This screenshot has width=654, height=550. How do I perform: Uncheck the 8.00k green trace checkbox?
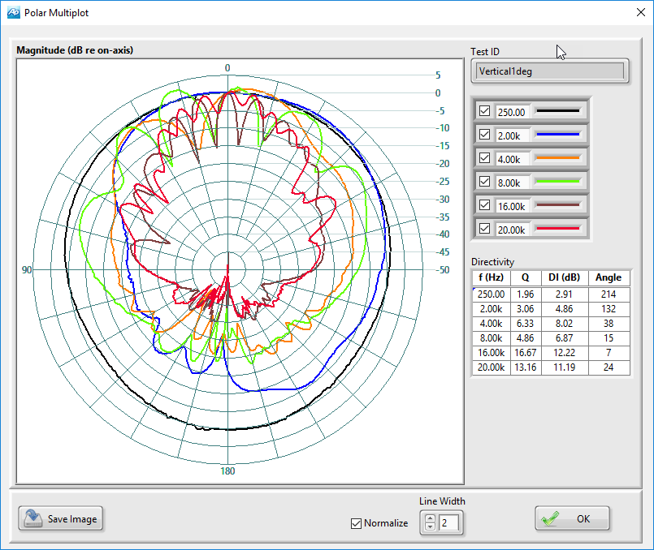click(x=485, y=182)
